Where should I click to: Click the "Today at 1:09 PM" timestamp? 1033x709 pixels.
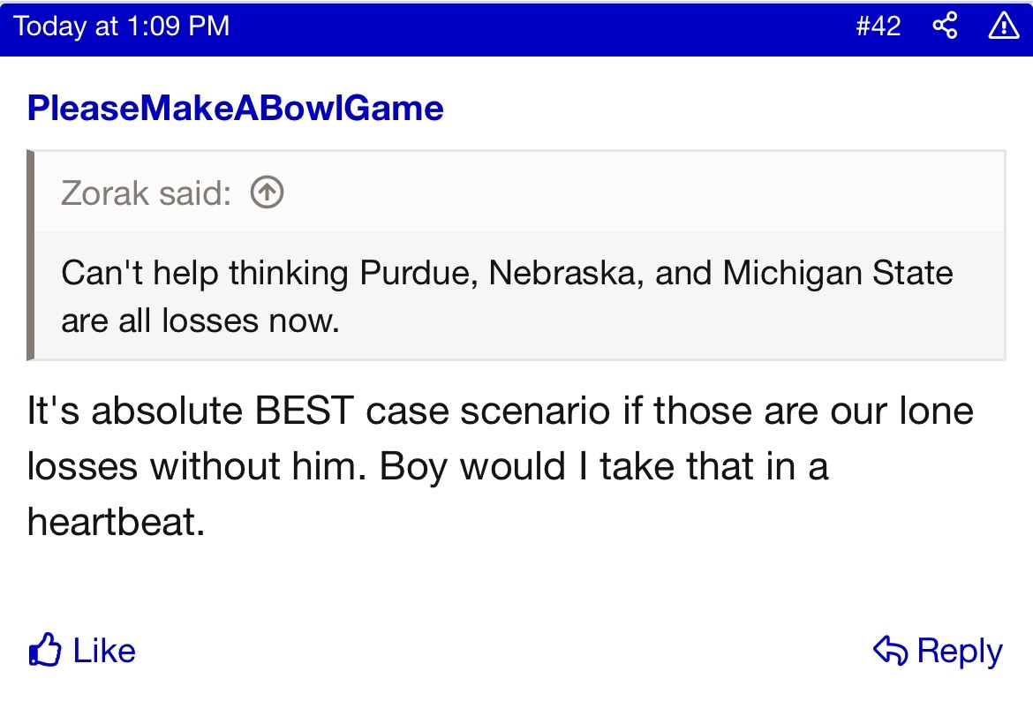(x=122, y=26)
